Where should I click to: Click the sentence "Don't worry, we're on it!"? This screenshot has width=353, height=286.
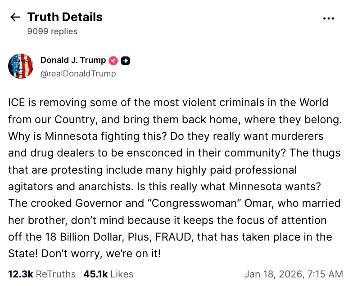coord(84,254)
